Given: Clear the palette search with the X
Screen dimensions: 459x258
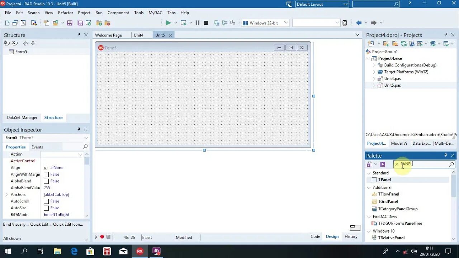Looking at the screenshot, I should [397, 164].
